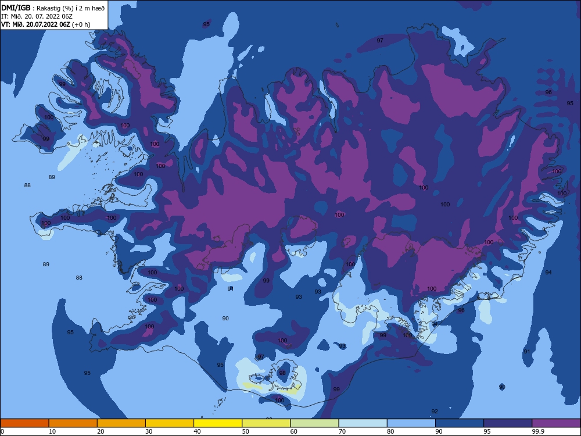Viewport: 581px width, 436px height.
Task: Click the '30' label on the legend scale
Action: 149,431
